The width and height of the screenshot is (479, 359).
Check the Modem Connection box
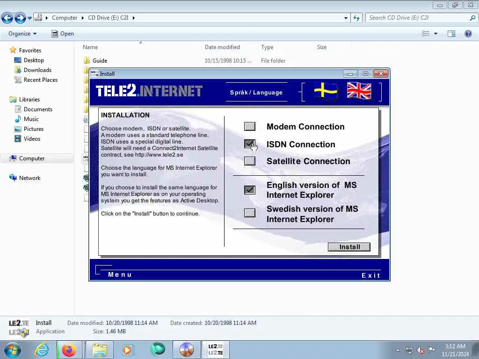coord(250,126)
